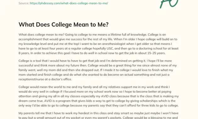This screenshot has height=119, width=198.
Task: Click the 'What Does College Mean to Me?' heading
Action: (x=63, y=24)
